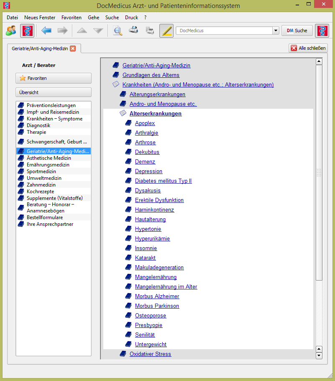Click the grayed multi-print icon
The width and height of the screenshot is (335, 381).
coord(150,31)
